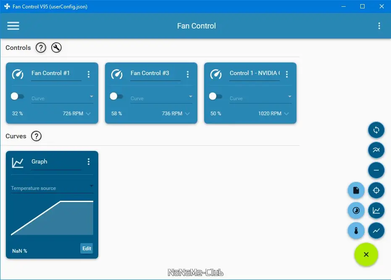The height and width of the screenshot is (280, 391).
Task: Edit the Fan Control #3 name field
Action: click(155, 74)
